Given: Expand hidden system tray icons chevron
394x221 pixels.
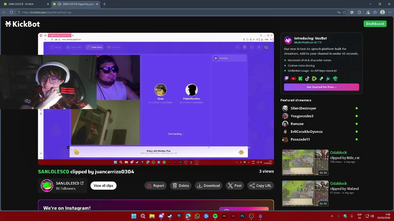Looking at the screenshot, I should [332, 216].
